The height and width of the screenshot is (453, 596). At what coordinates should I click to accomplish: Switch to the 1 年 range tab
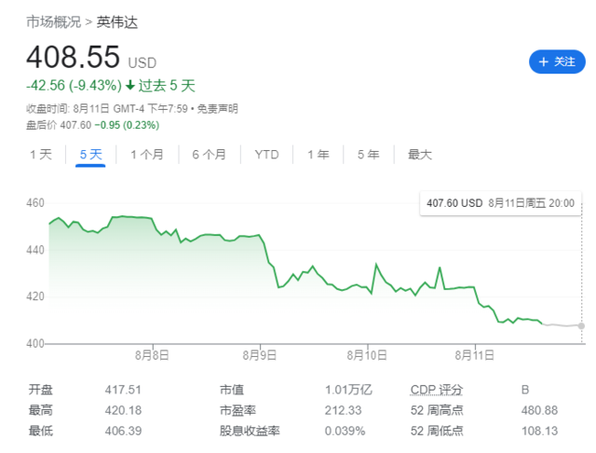point(318,155)
